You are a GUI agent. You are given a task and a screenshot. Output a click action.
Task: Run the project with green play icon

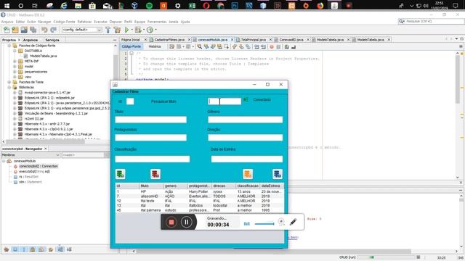(126, 30)
